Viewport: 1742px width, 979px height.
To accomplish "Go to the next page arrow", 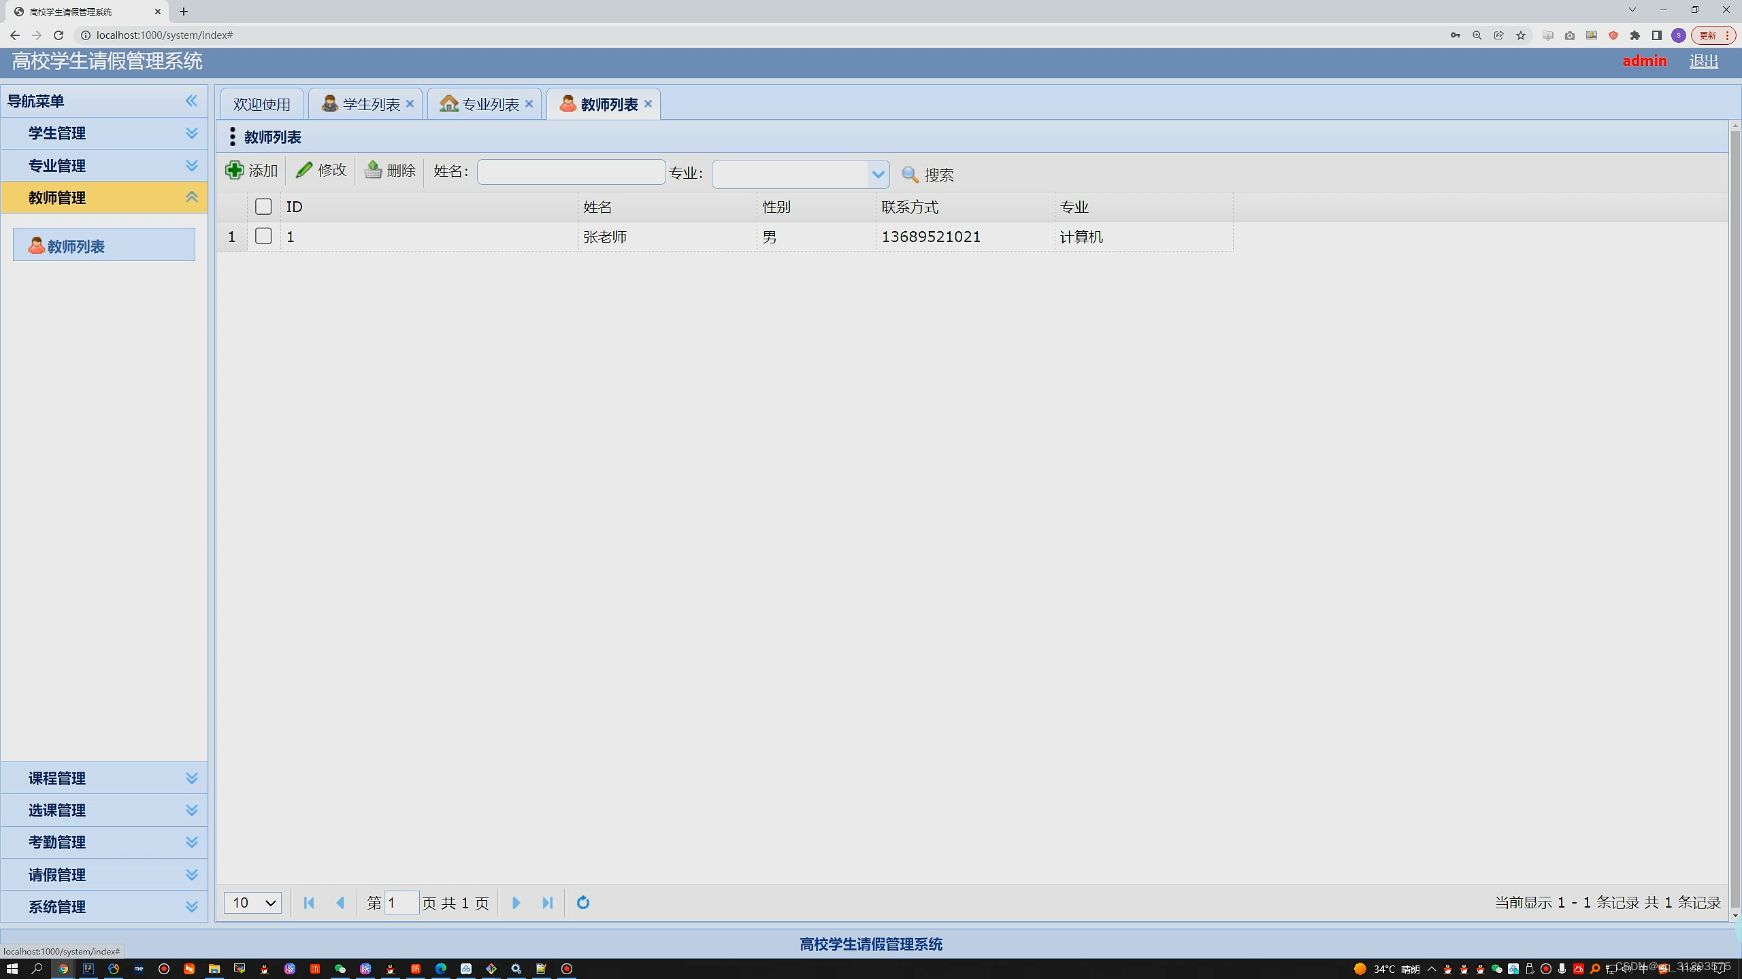I will [516, 903].
